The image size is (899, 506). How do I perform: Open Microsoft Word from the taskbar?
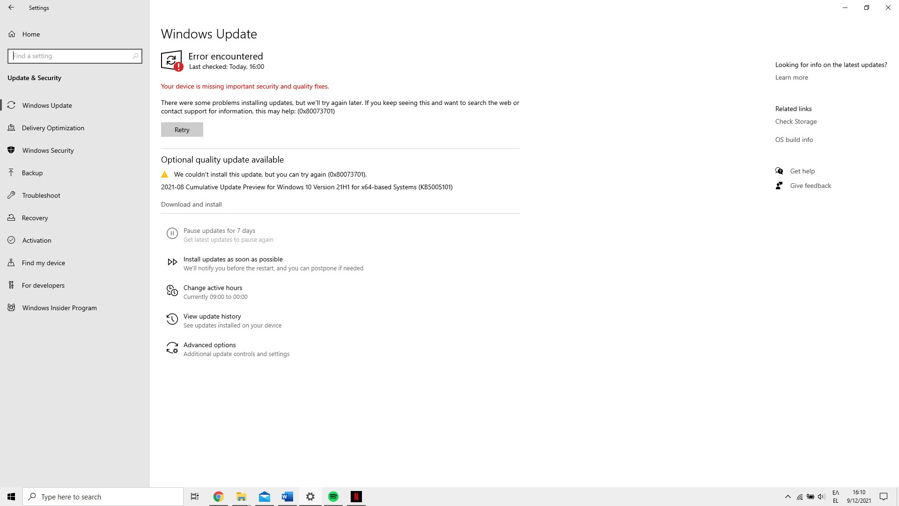pos(287,497)
